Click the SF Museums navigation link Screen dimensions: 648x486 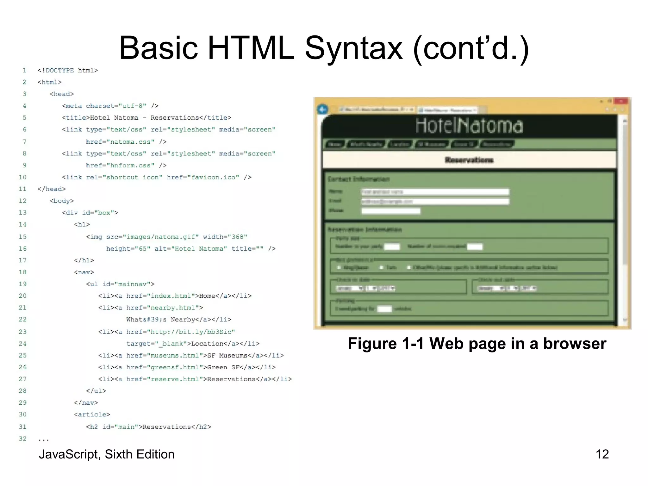pyautogui.click(x=432, y=144)
